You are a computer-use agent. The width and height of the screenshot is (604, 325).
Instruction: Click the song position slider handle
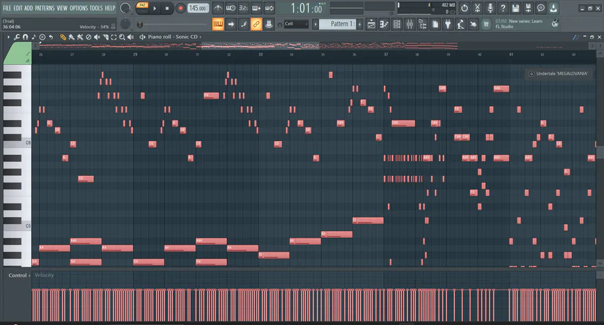tap(140, 24)
